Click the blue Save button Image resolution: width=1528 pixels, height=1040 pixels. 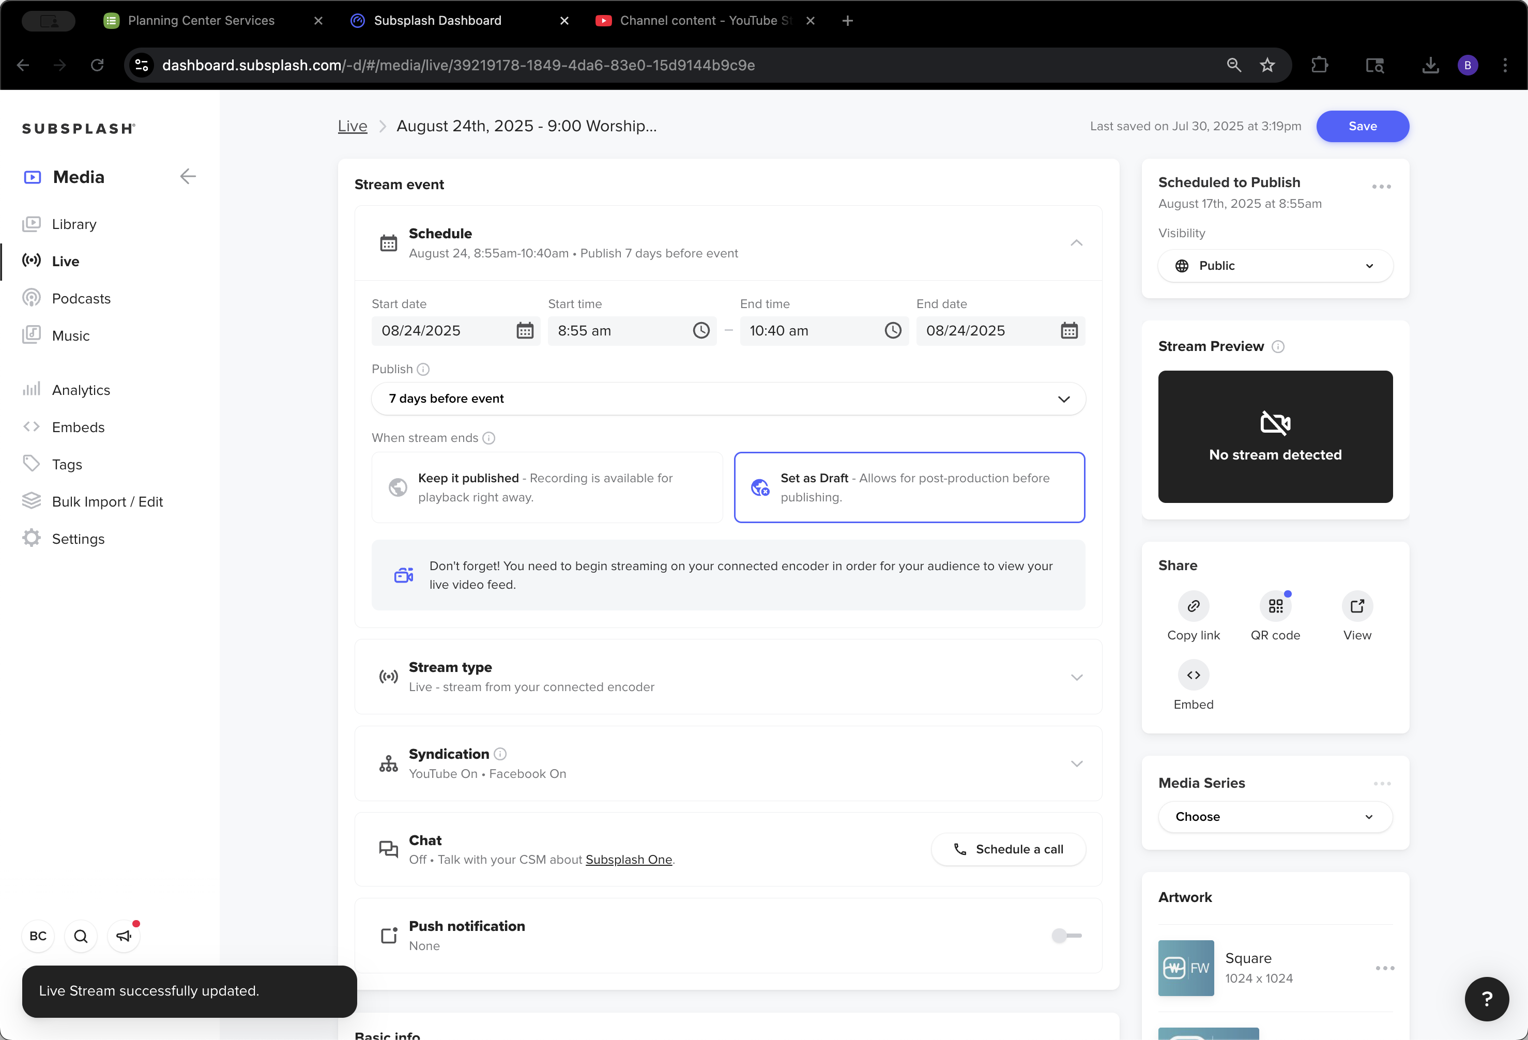1362,126
